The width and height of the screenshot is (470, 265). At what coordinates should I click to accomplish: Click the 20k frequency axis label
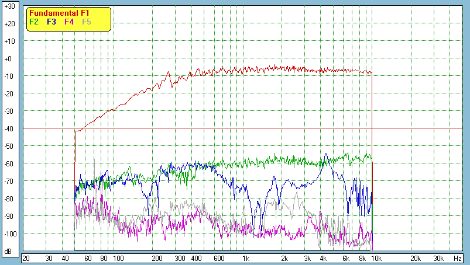tap(416, 259)
